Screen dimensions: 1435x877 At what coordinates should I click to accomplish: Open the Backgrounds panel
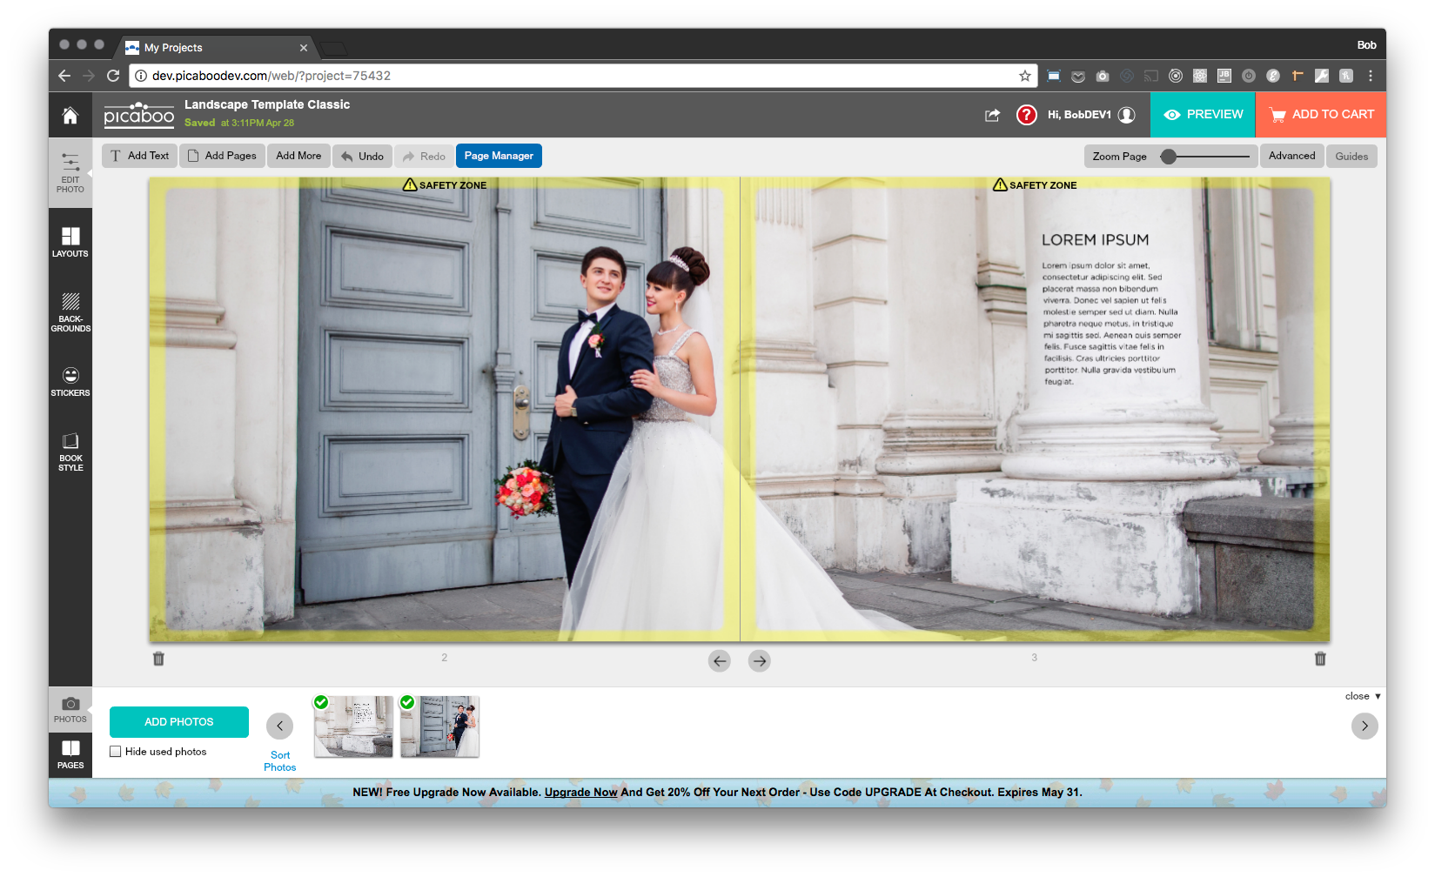click(70, 311)
